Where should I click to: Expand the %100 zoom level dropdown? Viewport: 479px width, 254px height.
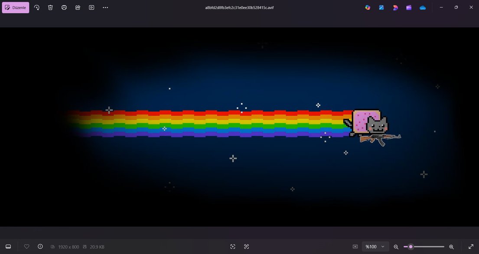[x=375, y=247]
